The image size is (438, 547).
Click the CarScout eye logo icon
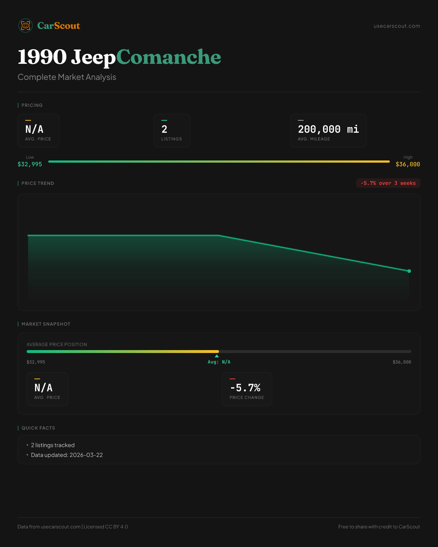26,26
